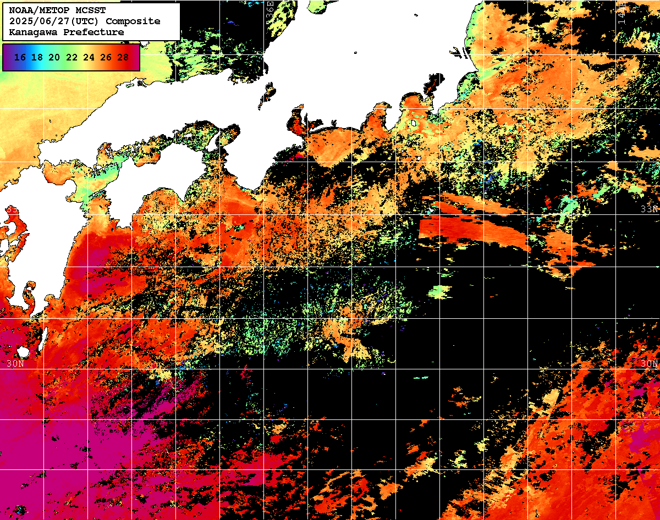Click the "18" value on the color scale
The width and height of the screenshot is (660, 520).
pos(37,57)
